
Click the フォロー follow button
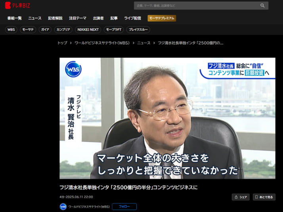click(x=124, y=206)
